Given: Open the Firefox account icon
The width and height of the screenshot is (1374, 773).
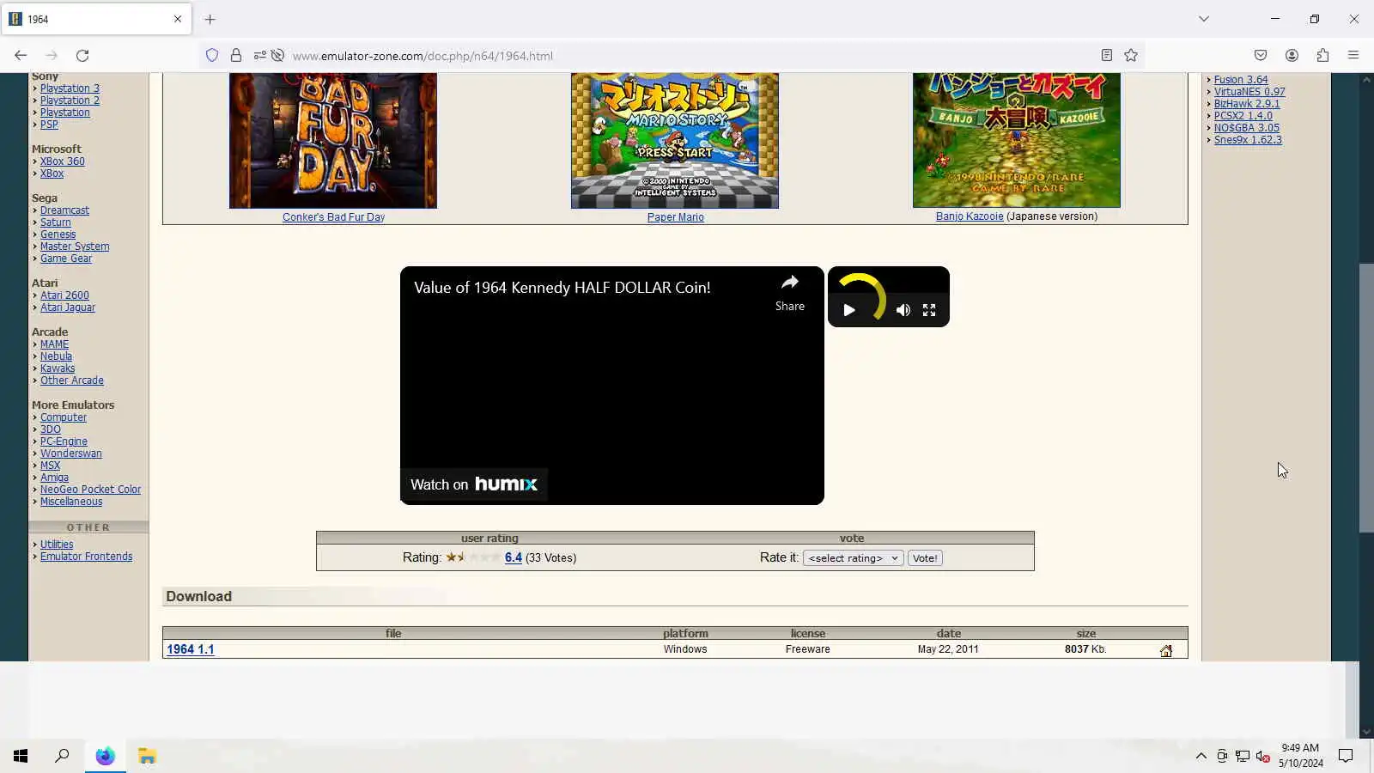Looking at the screenshot, I should [x=1292, y=56].
